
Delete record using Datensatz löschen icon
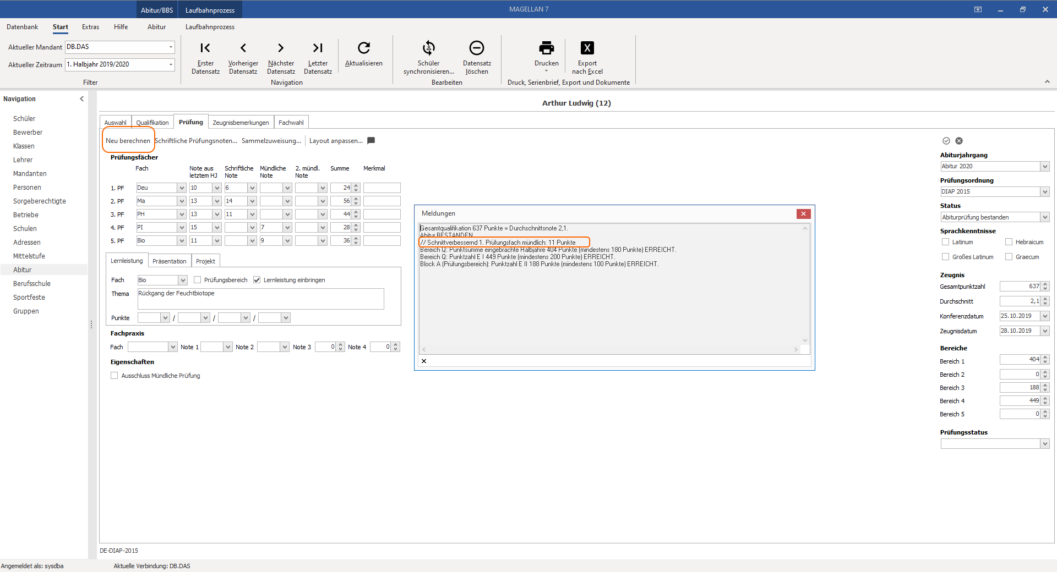(x=477, y=48)
